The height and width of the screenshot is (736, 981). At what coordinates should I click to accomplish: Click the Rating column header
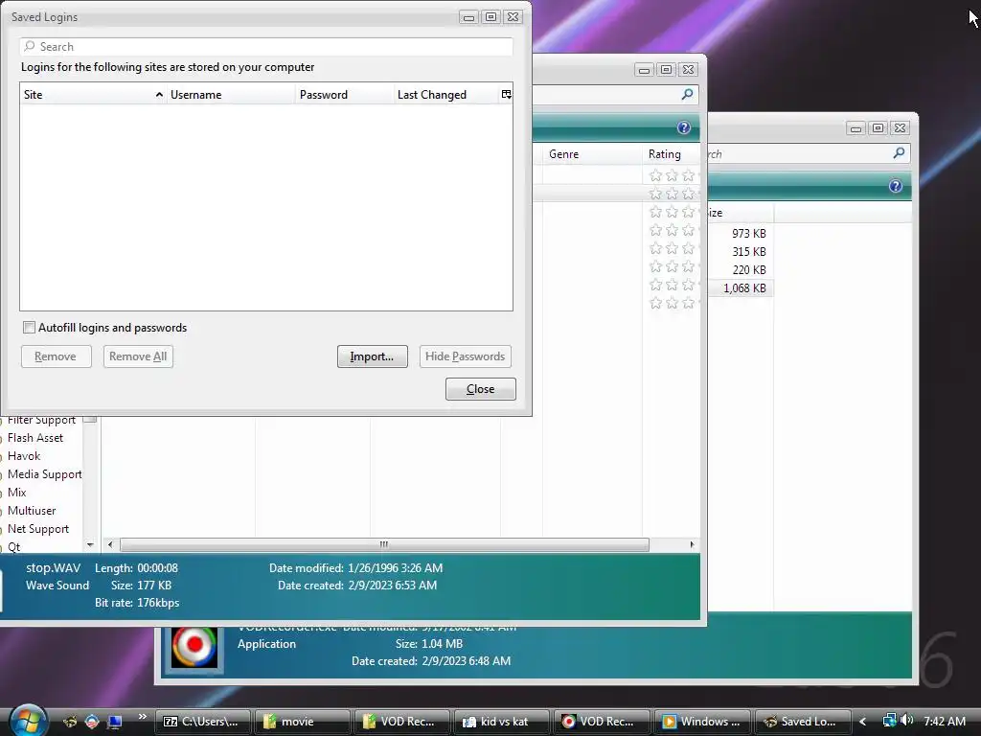pos(671,154)
